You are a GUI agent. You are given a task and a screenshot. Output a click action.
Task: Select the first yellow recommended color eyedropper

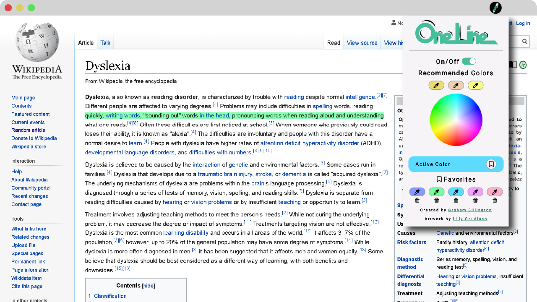[436, 85]
